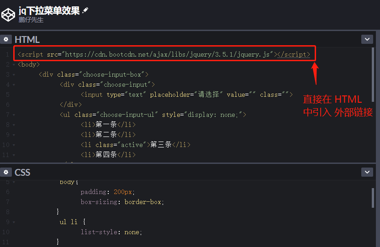Image resolution: width=380 pixels, height=247 pixels.
Task: Click the list-style none line
Action: click(111, 232)
